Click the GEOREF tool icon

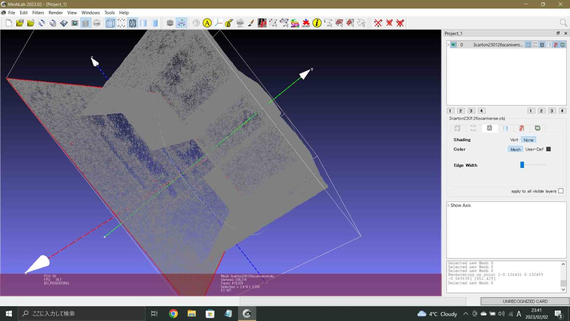coord(306,23)
